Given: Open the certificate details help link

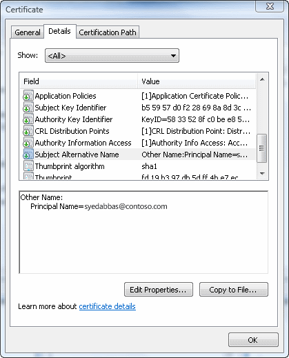Looking at the screenshot, I should tap(107, 306).
